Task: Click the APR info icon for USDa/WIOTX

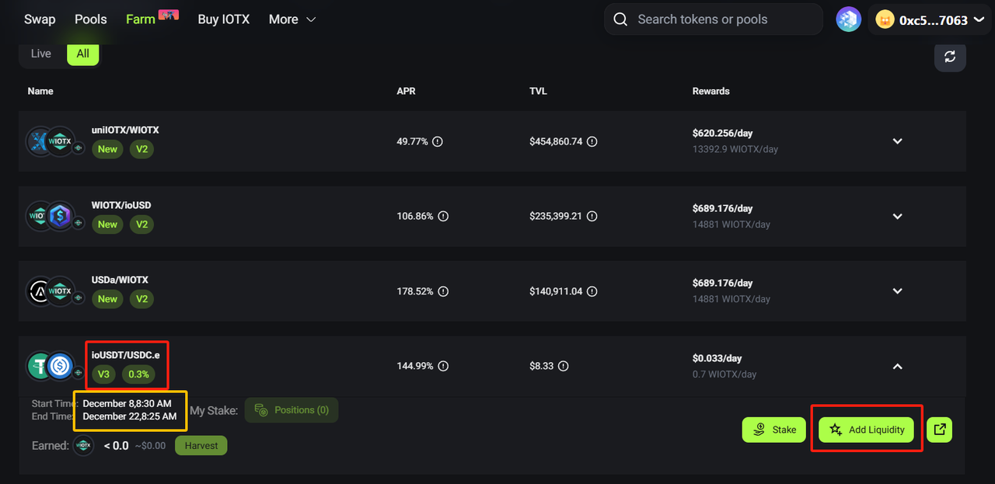Action: point(443,291)
